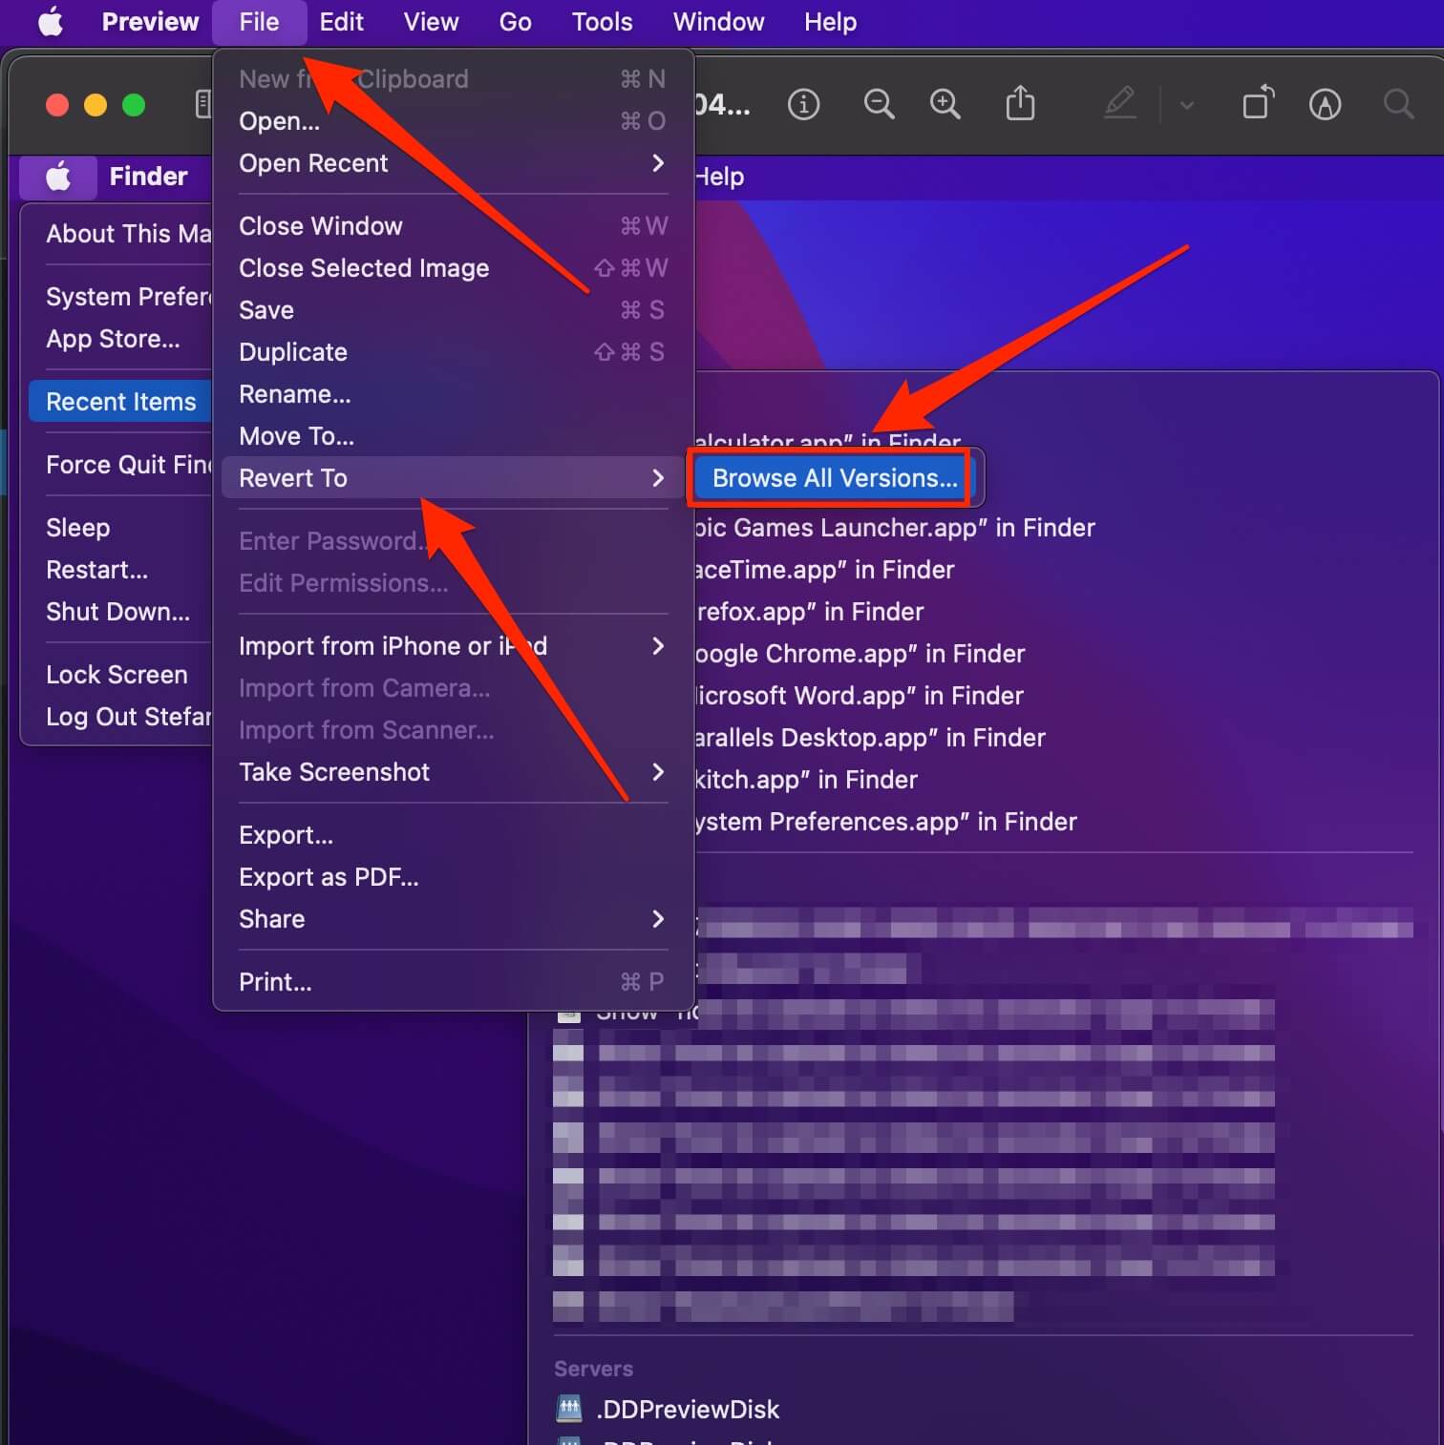Open the View menu
The height and width of the screenshot is (1445, 1444).
pos(431,22)
